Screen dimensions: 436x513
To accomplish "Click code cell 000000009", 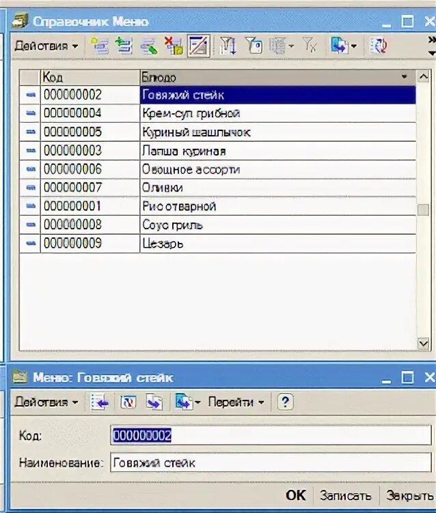I will [x=90, y=243].
